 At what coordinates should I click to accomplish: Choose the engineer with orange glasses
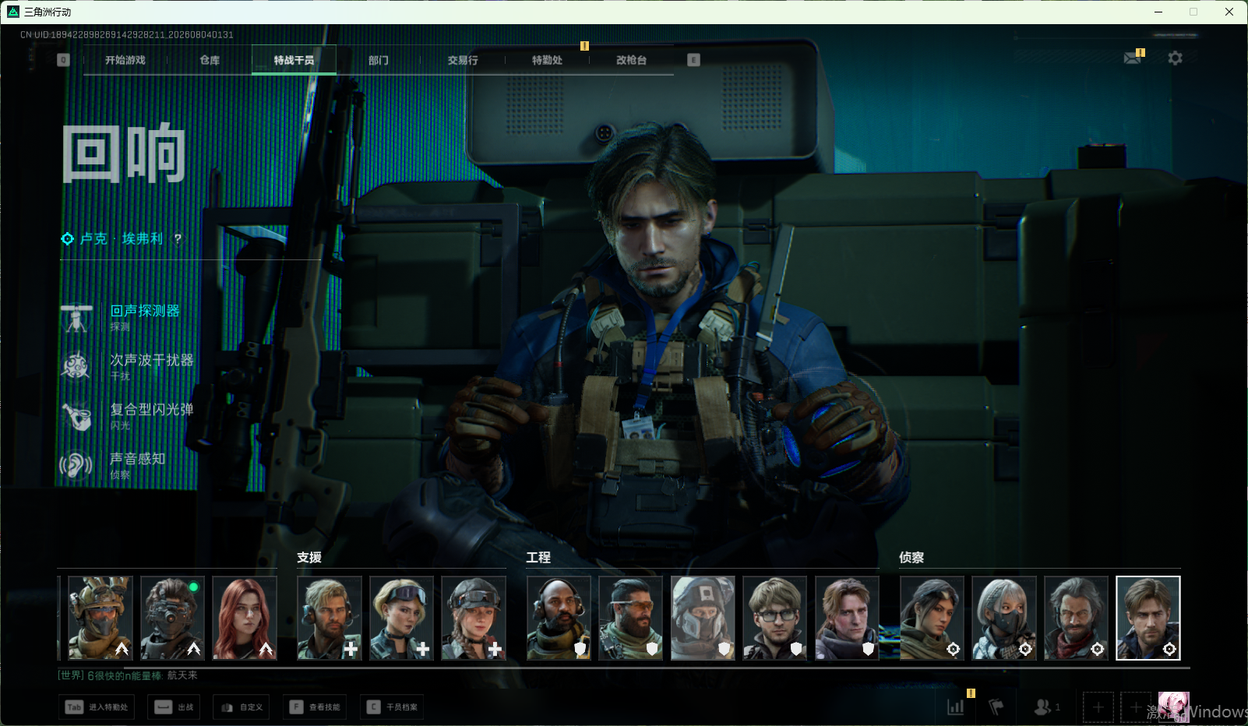pos(631,618)
